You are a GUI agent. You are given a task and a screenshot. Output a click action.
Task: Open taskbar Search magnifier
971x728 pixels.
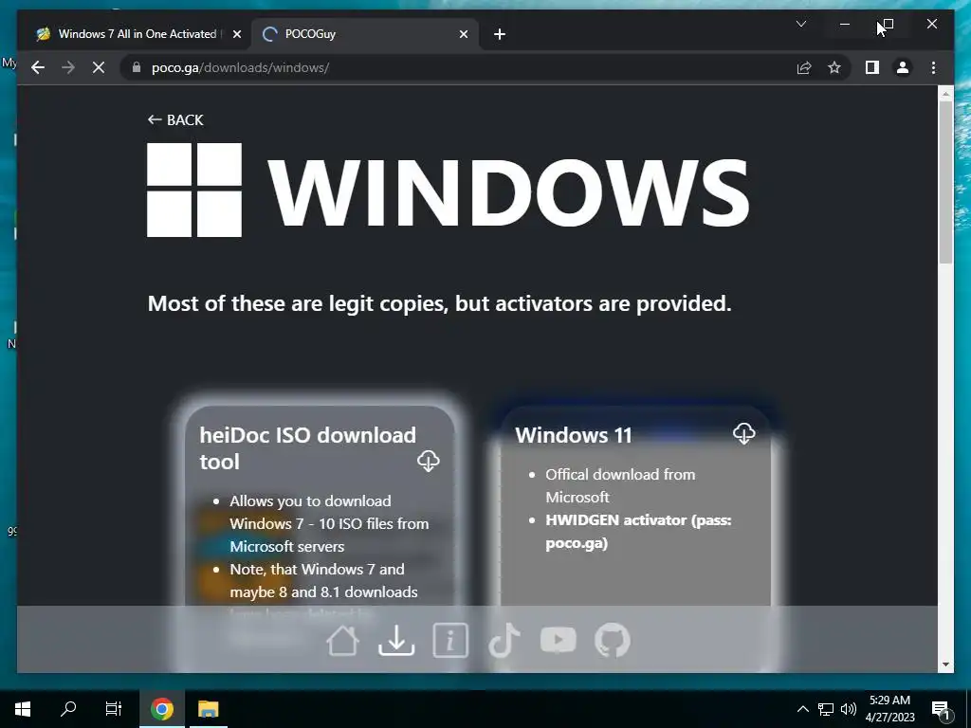click(x=68, y=709)
